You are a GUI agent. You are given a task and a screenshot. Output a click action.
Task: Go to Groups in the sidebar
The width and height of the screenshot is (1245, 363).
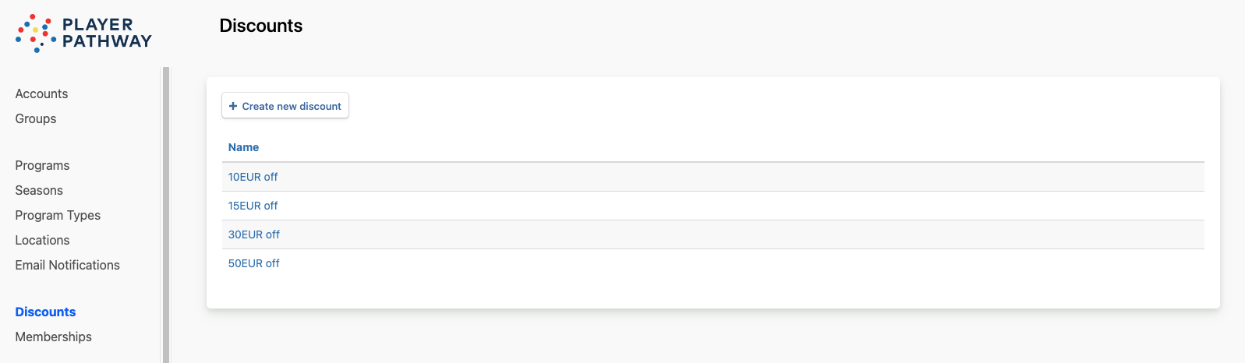36,118
